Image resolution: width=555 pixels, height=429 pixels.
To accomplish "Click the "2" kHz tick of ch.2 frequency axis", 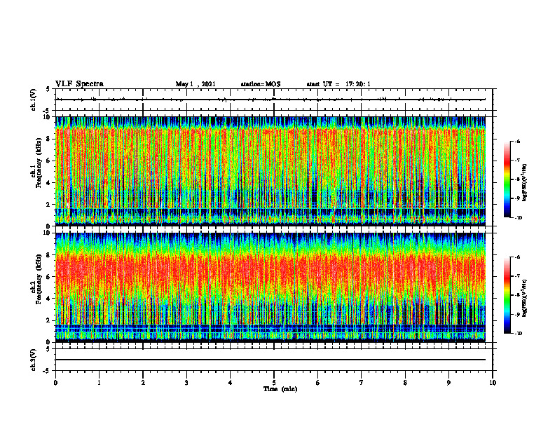I will 49,320.
